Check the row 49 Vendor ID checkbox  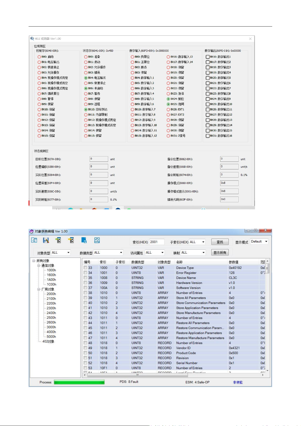[85, 348]
